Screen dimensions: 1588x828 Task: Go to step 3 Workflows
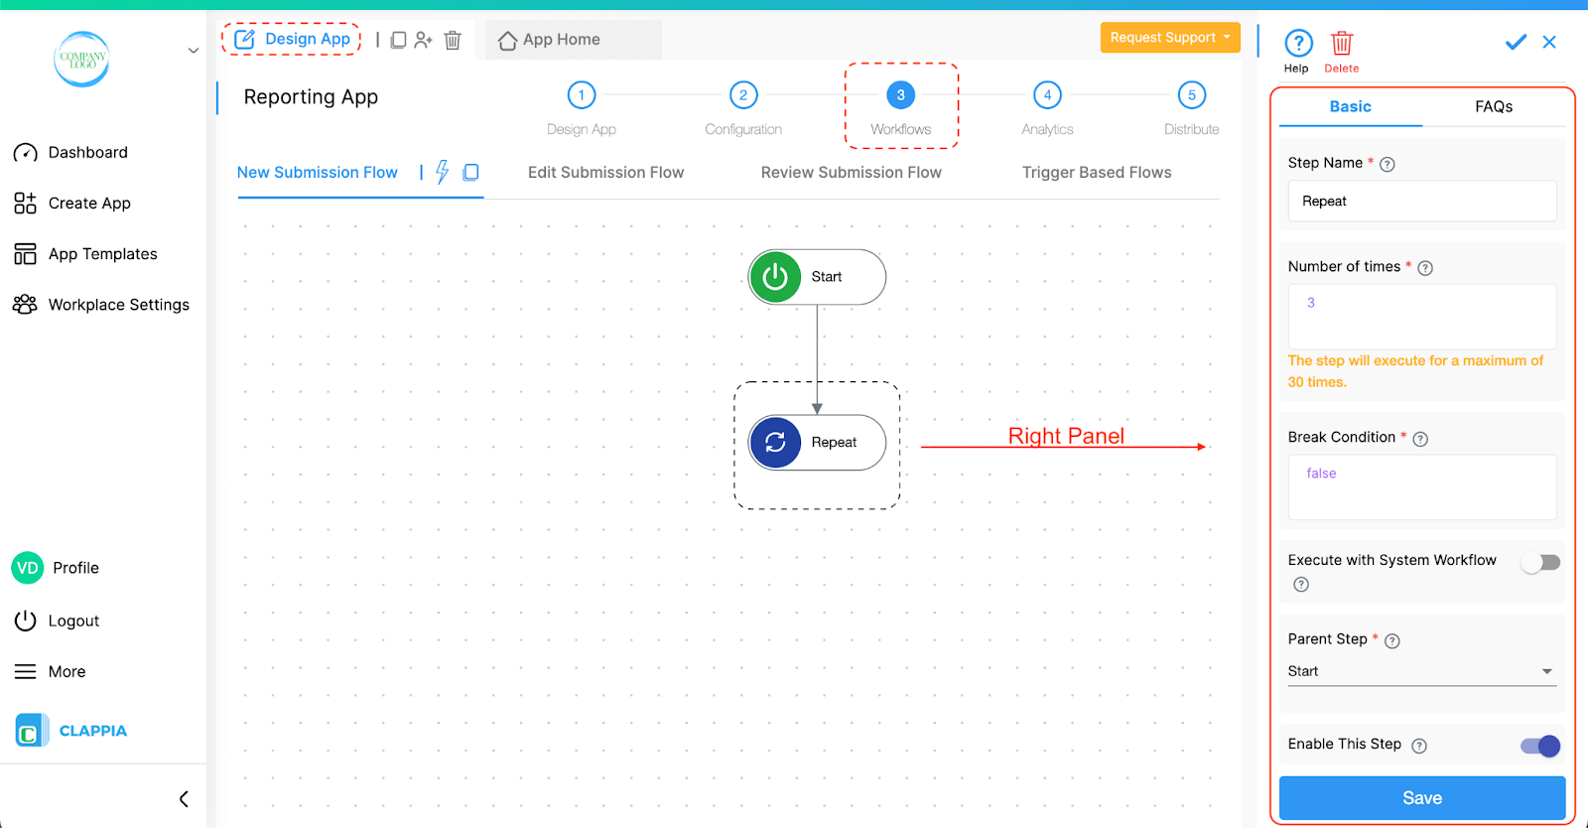(x=901, y=95)
